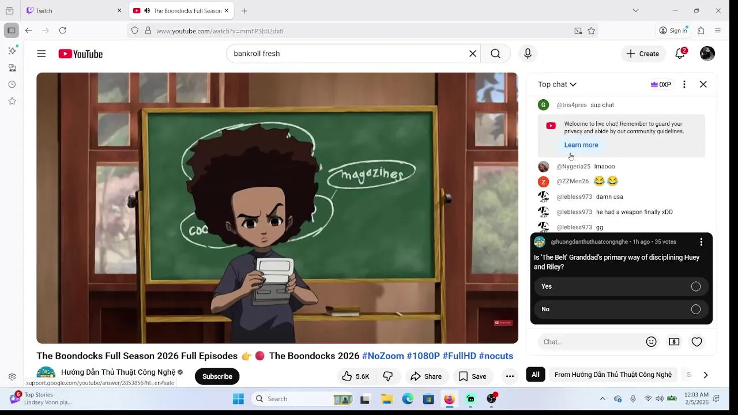Open the list all tabs dropdown
Viewport: 738px width, 415px height.
tap(635, 10)
